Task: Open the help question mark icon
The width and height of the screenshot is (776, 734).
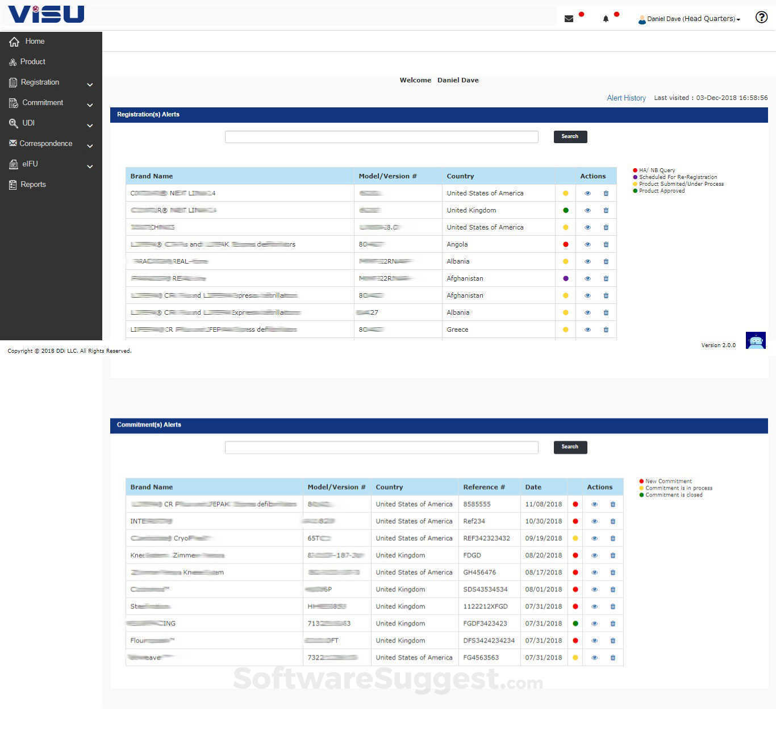Action: click(761, 18)
